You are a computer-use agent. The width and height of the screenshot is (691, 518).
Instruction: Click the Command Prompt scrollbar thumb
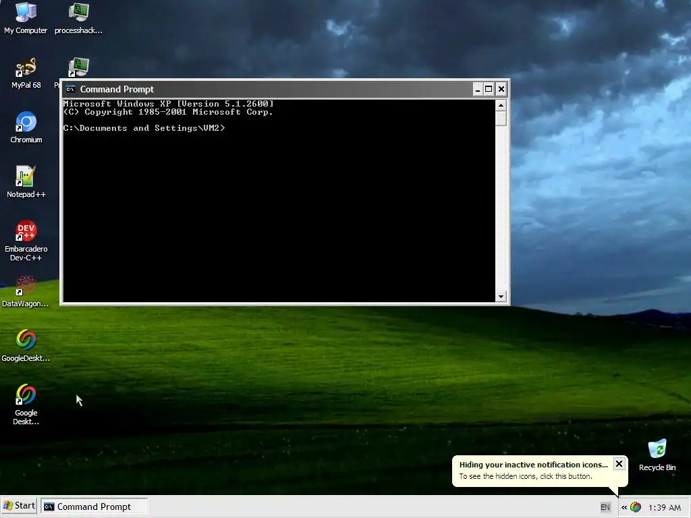click(x=501, y=119)
